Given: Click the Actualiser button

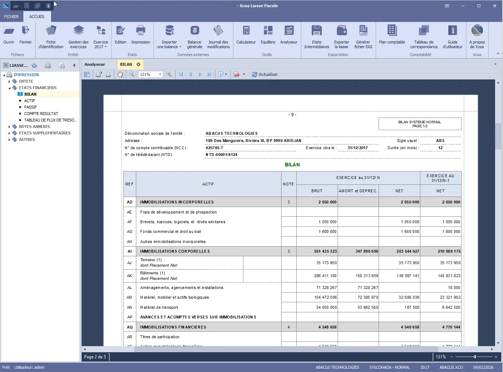Looking at the screenshot, I should click(x=265, y=74).
